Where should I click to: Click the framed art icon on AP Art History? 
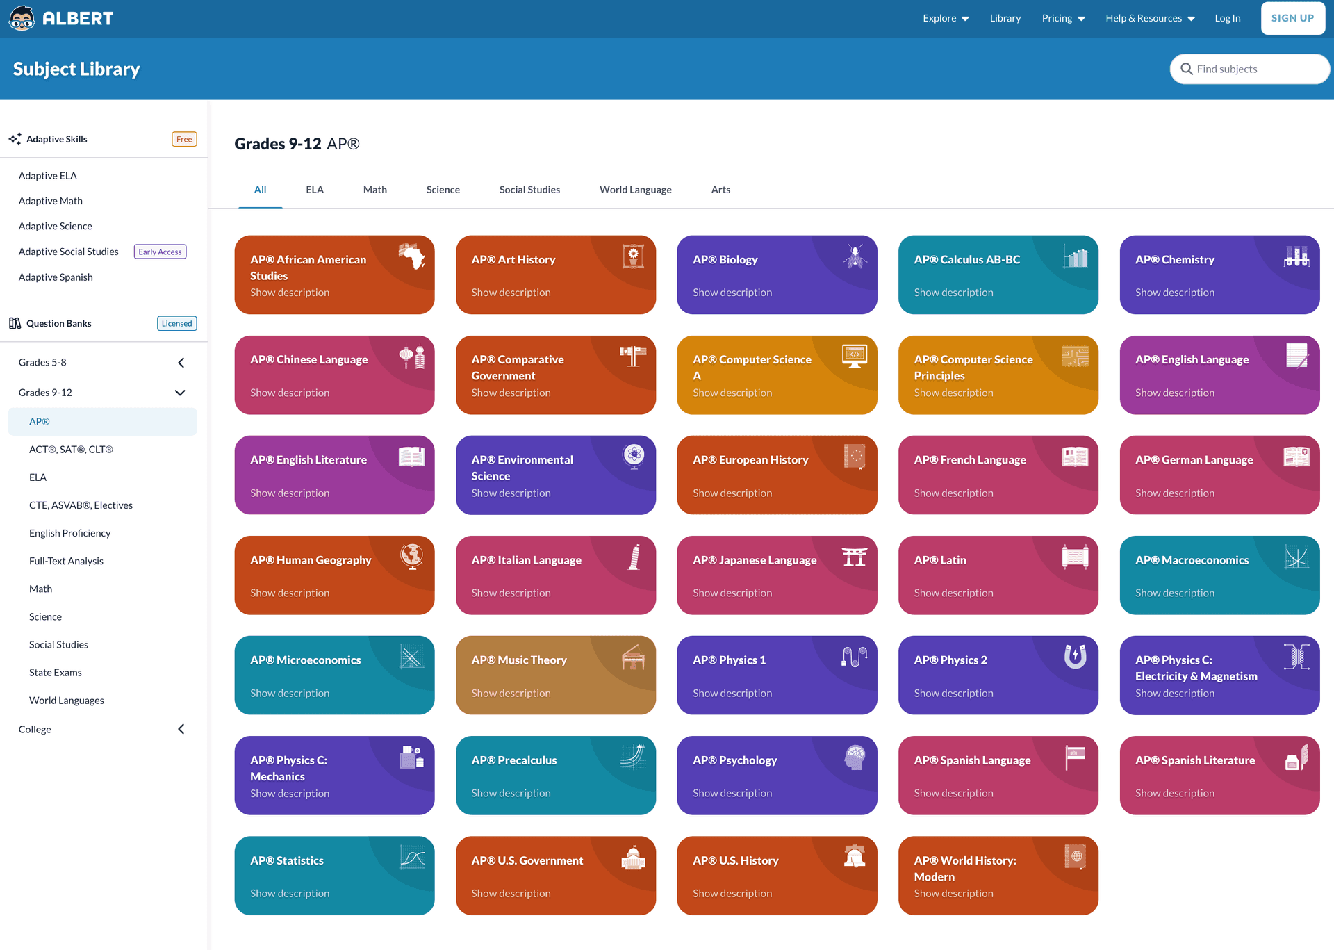[x=633, y=256]
